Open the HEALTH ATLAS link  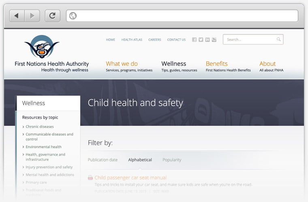click(132, 40)
